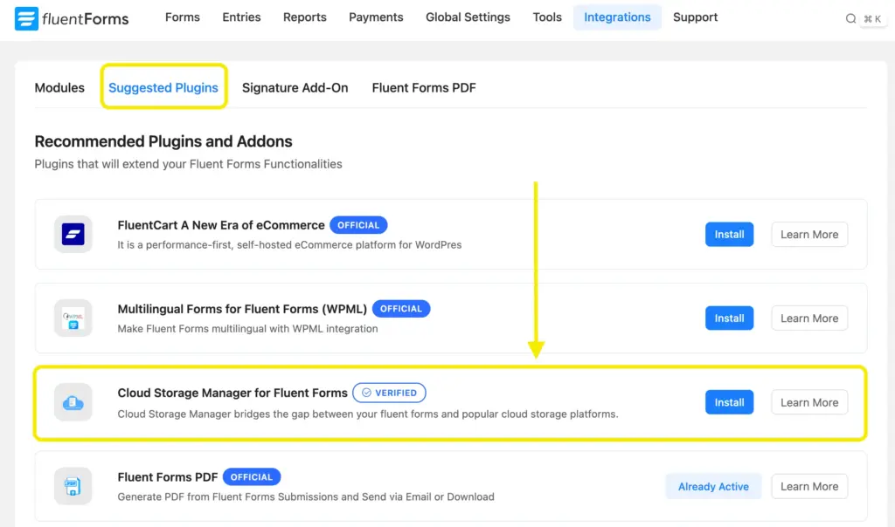The width and height of the screenshot is (895, 527).
Task: Select the FluentCart plugin icon
Action: click(73, 234)
